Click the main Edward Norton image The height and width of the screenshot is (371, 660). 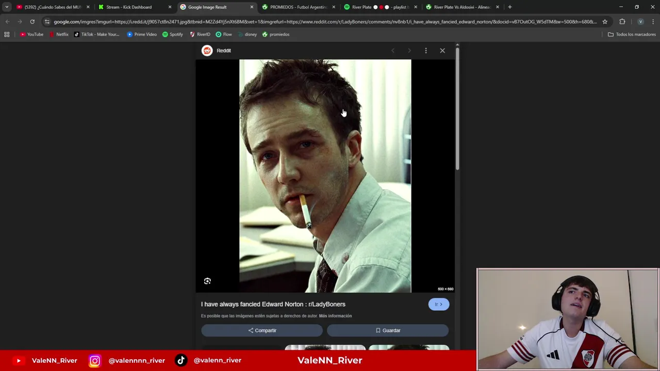coord(325,176)
